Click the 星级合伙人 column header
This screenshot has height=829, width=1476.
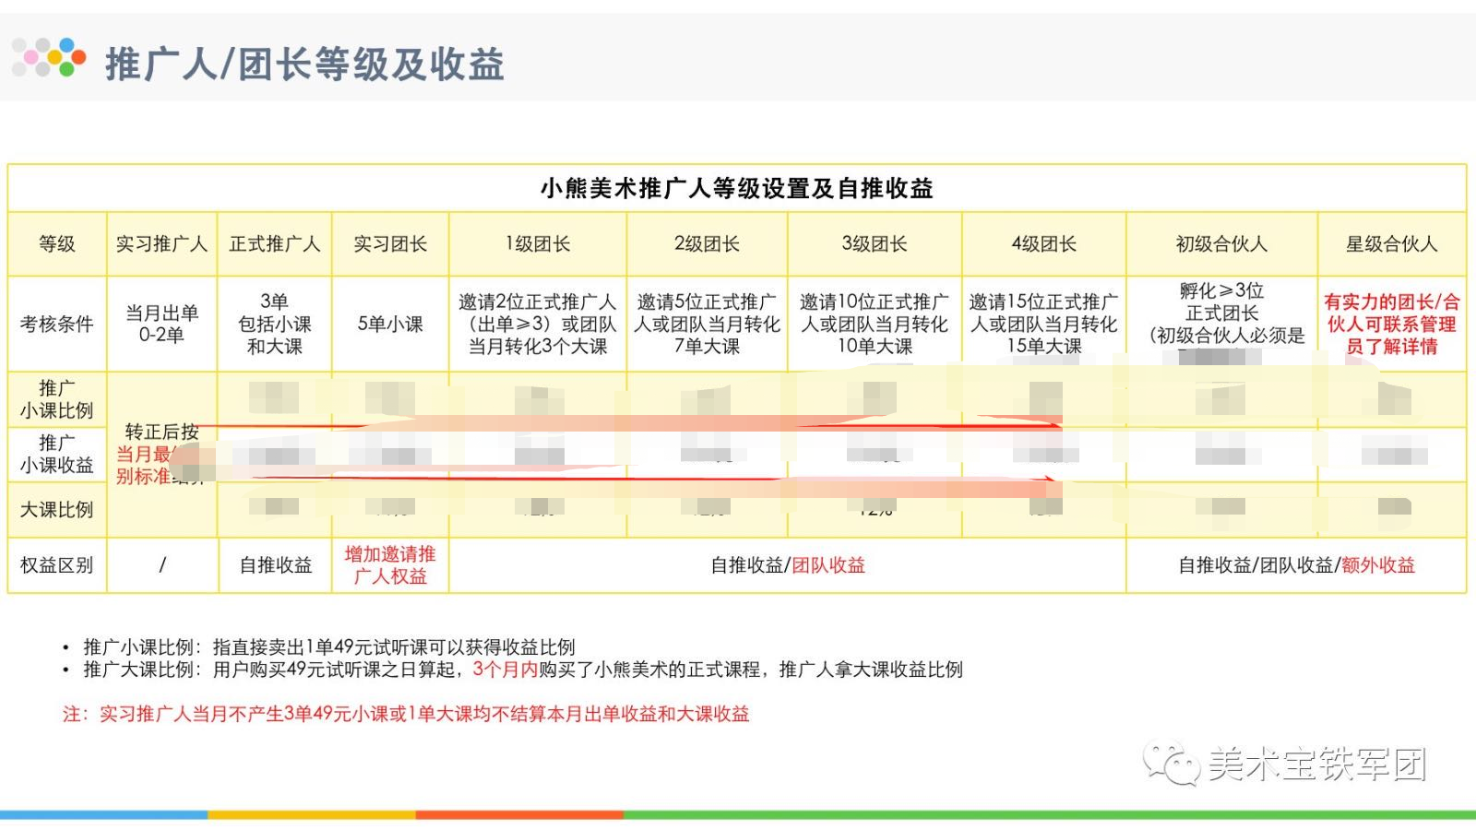(1391, 244)
